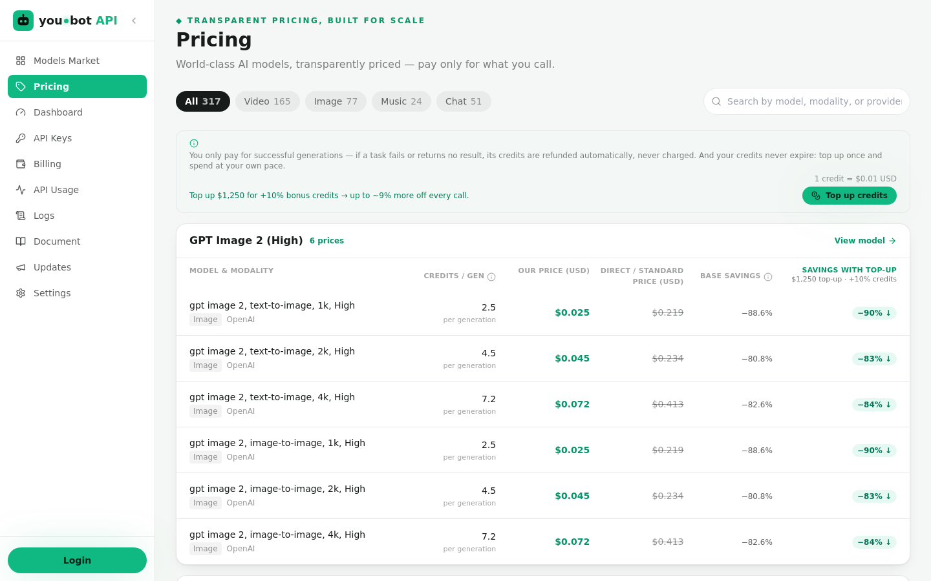Image resolution: width=931 pixels, height=581 pixels.
Task: Focus the model search input field
Action: [807, 101]
